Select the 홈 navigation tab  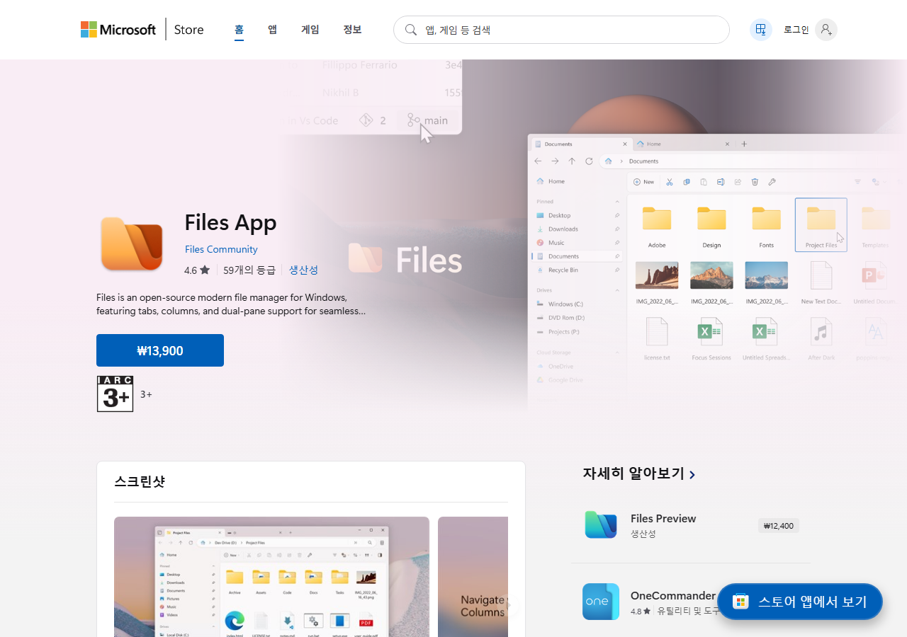pyautogui.click(x=239, y=30)
